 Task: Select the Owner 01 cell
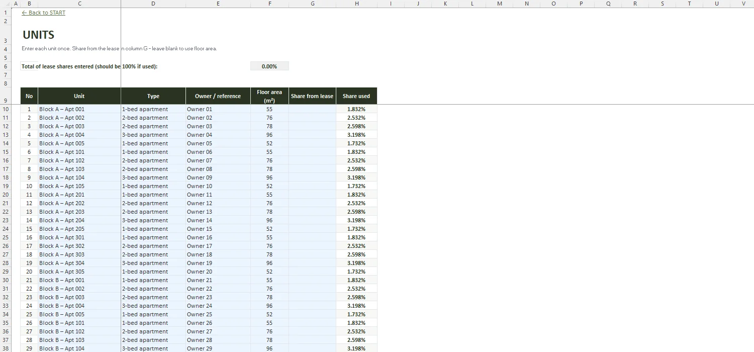(218, 109)
